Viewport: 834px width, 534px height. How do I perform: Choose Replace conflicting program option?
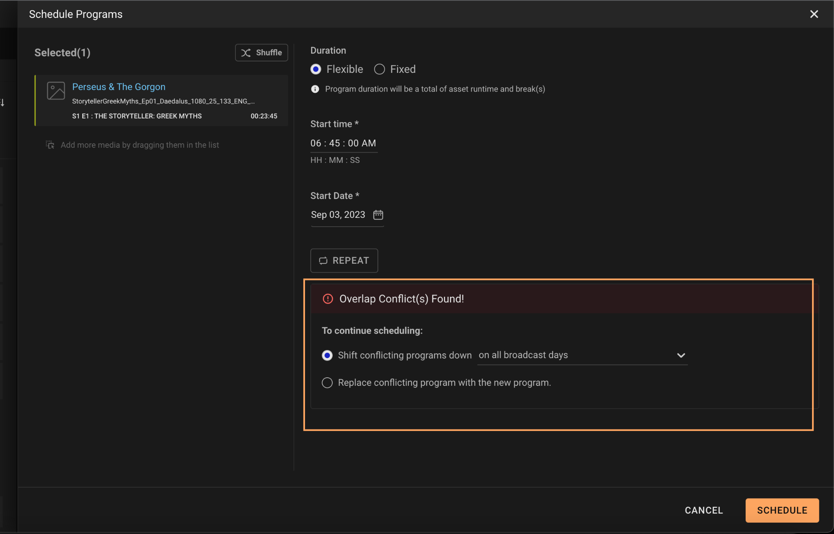327,383
